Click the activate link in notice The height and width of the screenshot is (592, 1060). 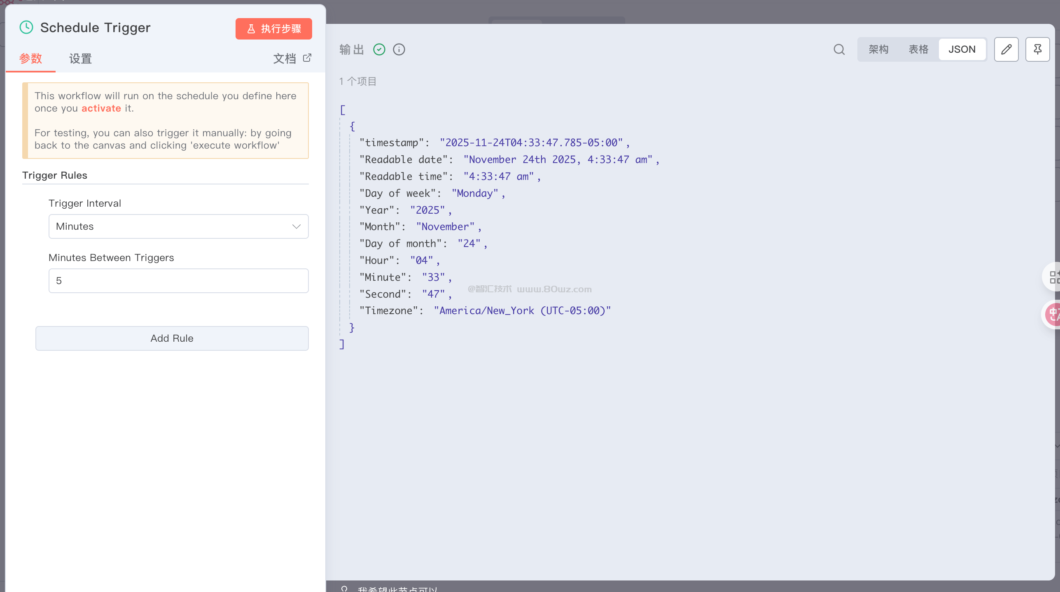[101, 108]
